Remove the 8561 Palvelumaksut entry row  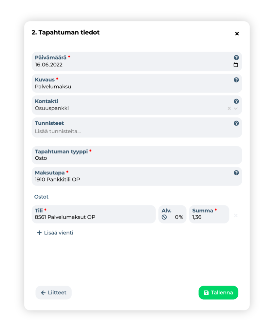pyautogui.click(x=236, y=215)
